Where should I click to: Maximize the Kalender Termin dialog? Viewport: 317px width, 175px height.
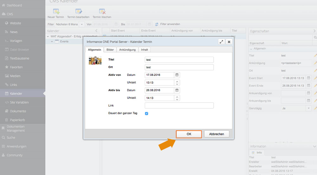tap(222, 41)
